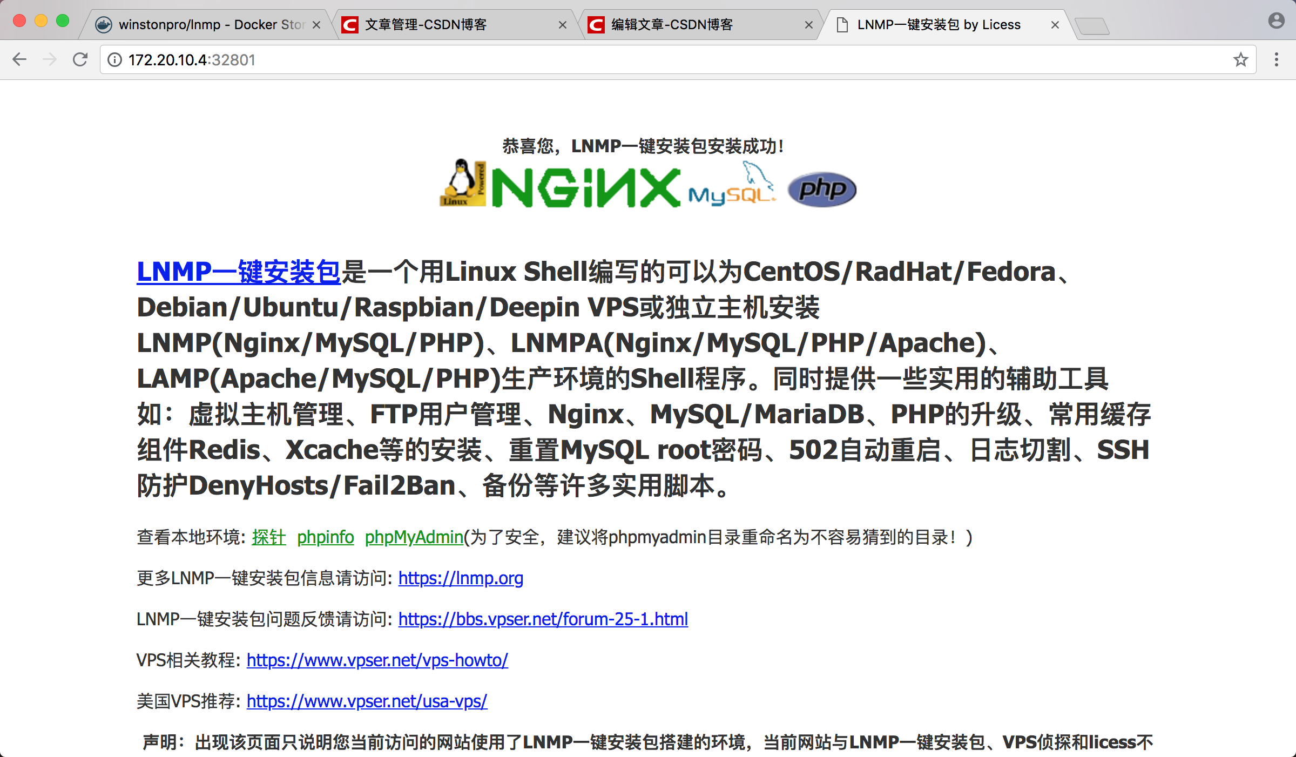Viewport: 1296px width, 757px height.
Task: Bookmark this page with the star icon
Action: point(1240,59)
